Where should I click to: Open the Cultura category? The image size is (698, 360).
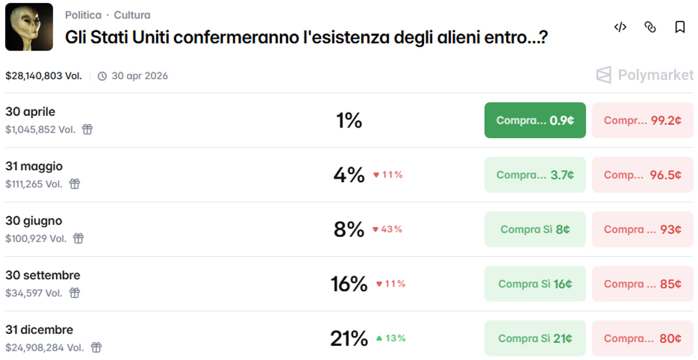coord(132,15)
